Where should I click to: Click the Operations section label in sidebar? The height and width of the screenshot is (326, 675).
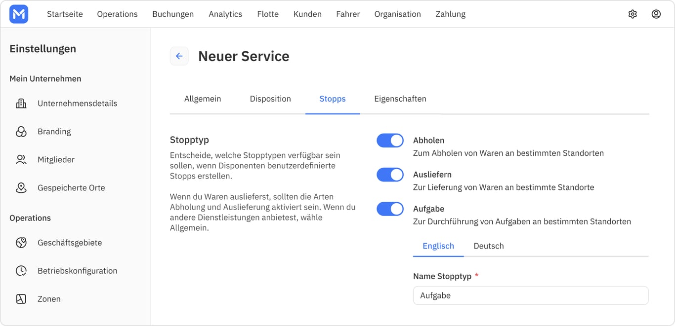click(x=30, y=218)
